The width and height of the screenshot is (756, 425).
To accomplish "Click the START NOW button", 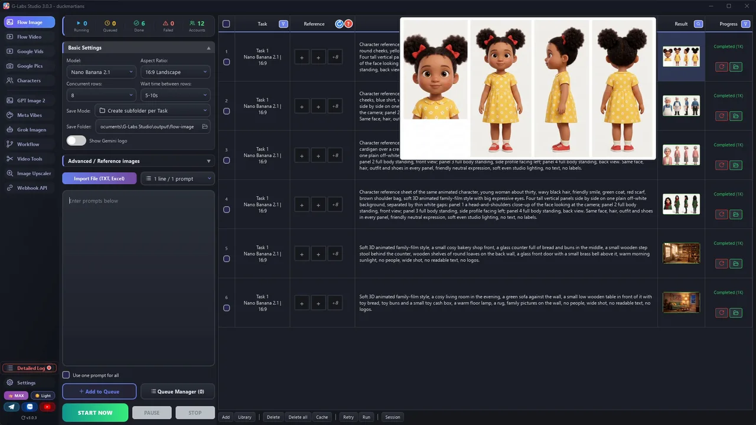I will click(95, 413).
